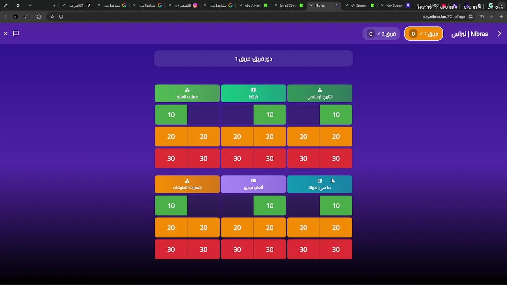Edit فريق 2 name with pencil icon
Image resolution: width=507 pixels, height=285 pixels.
379,34
